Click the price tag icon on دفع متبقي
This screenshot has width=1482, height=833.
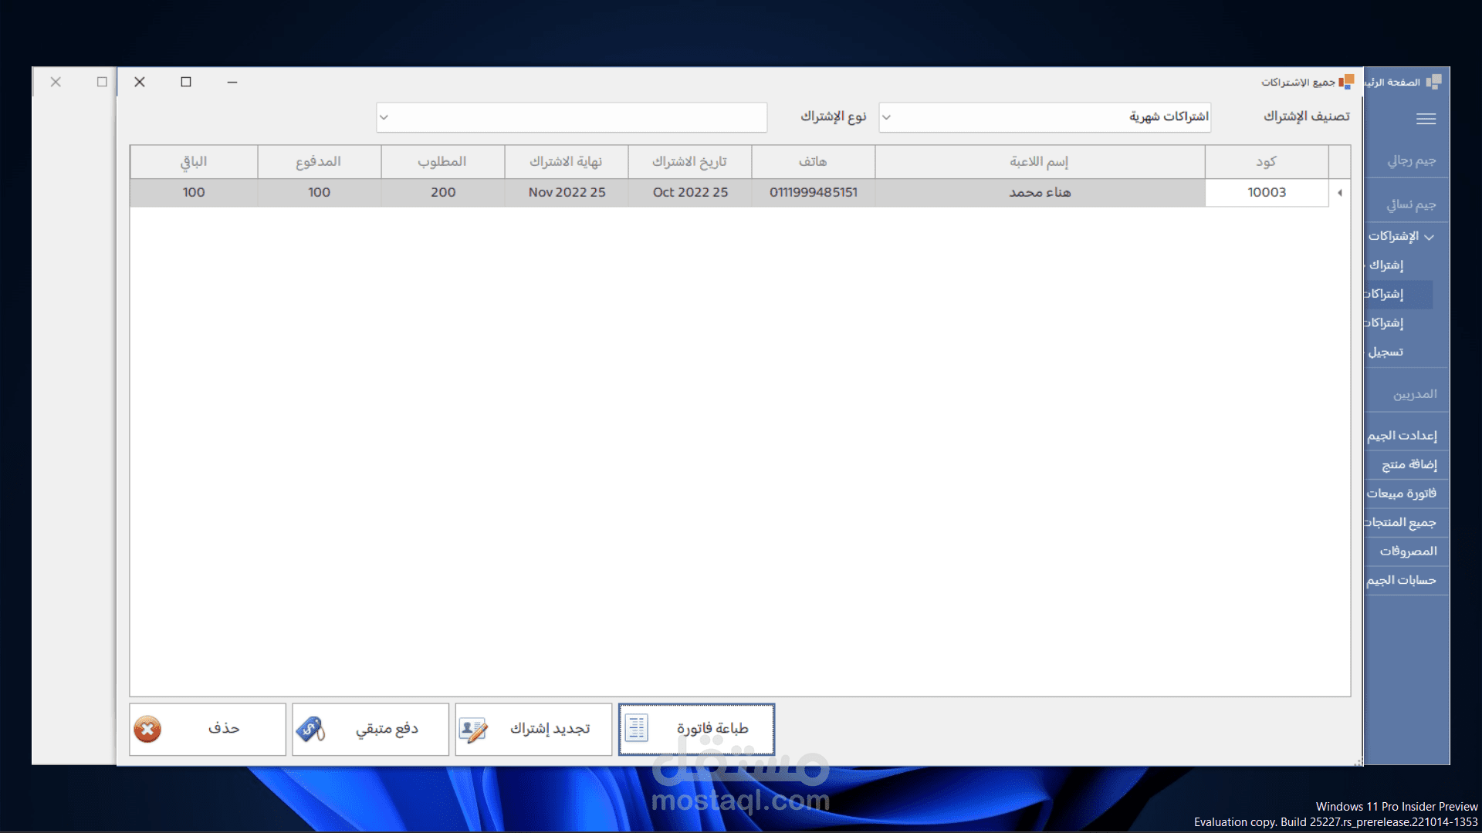pos(310,729)
